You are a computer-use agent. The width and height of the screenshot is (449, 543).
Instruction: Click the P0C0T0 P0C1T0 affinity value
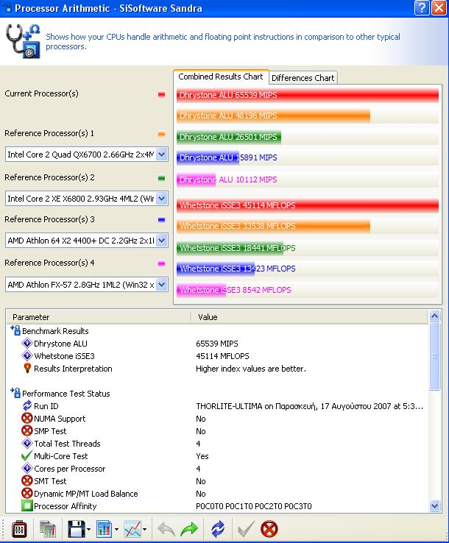254,506
